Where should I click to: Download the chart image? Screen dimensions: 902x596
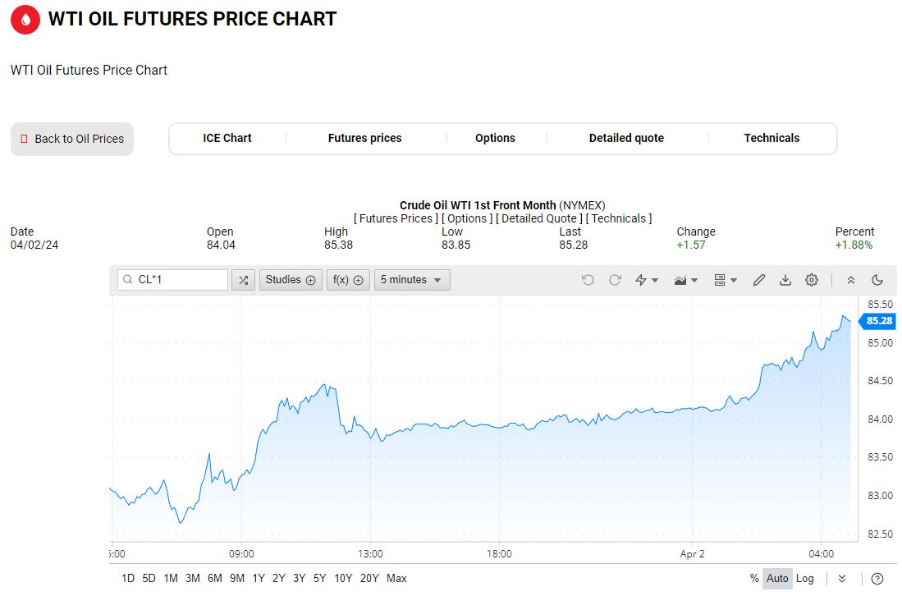click(785, 280)
